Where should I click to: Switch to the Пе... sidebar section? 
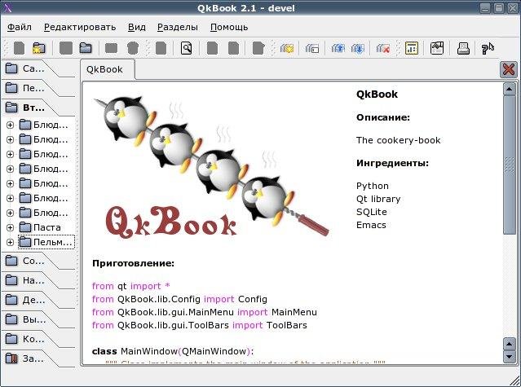click(x=33, y=88)
